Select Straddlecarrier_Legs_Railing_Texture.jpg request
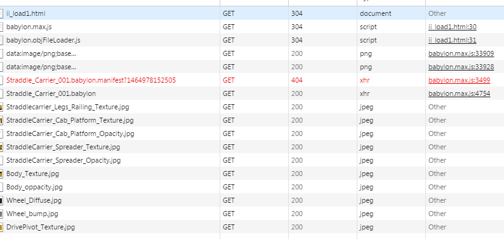This screenshot has height=239, width=504. click(252, 107)
